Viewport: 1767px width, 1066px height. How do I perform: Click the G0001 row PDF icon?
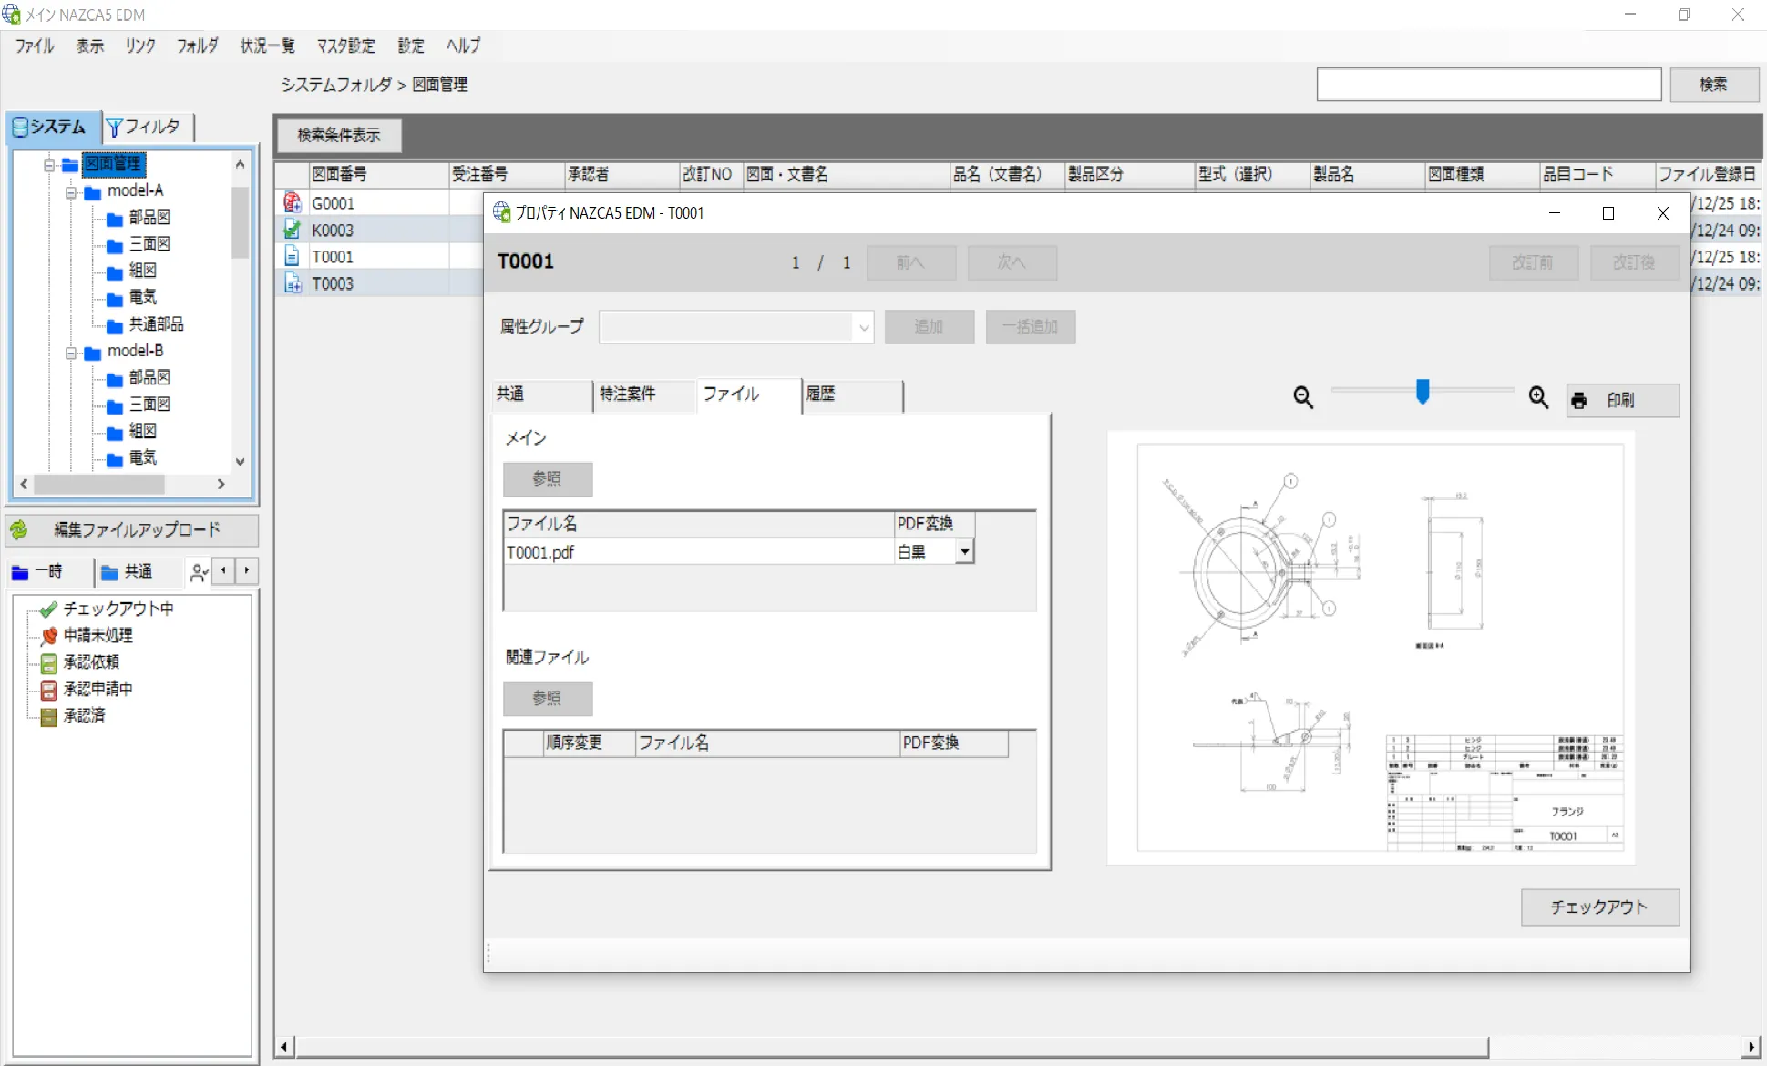[x=292, y=202]
